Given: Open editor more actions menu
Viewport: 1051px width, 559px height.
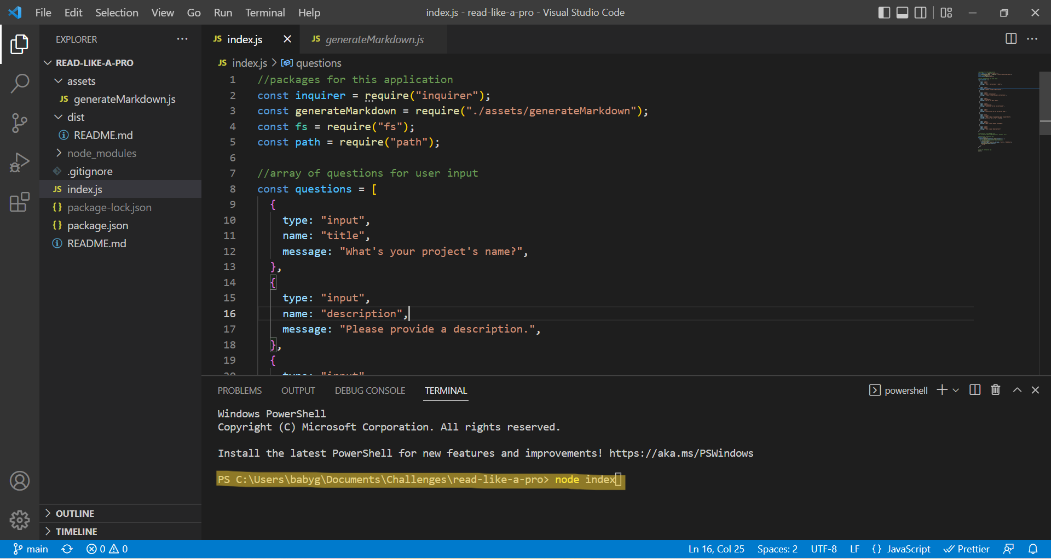Looking at the screenshot, I should click(x=1032, y=39).
